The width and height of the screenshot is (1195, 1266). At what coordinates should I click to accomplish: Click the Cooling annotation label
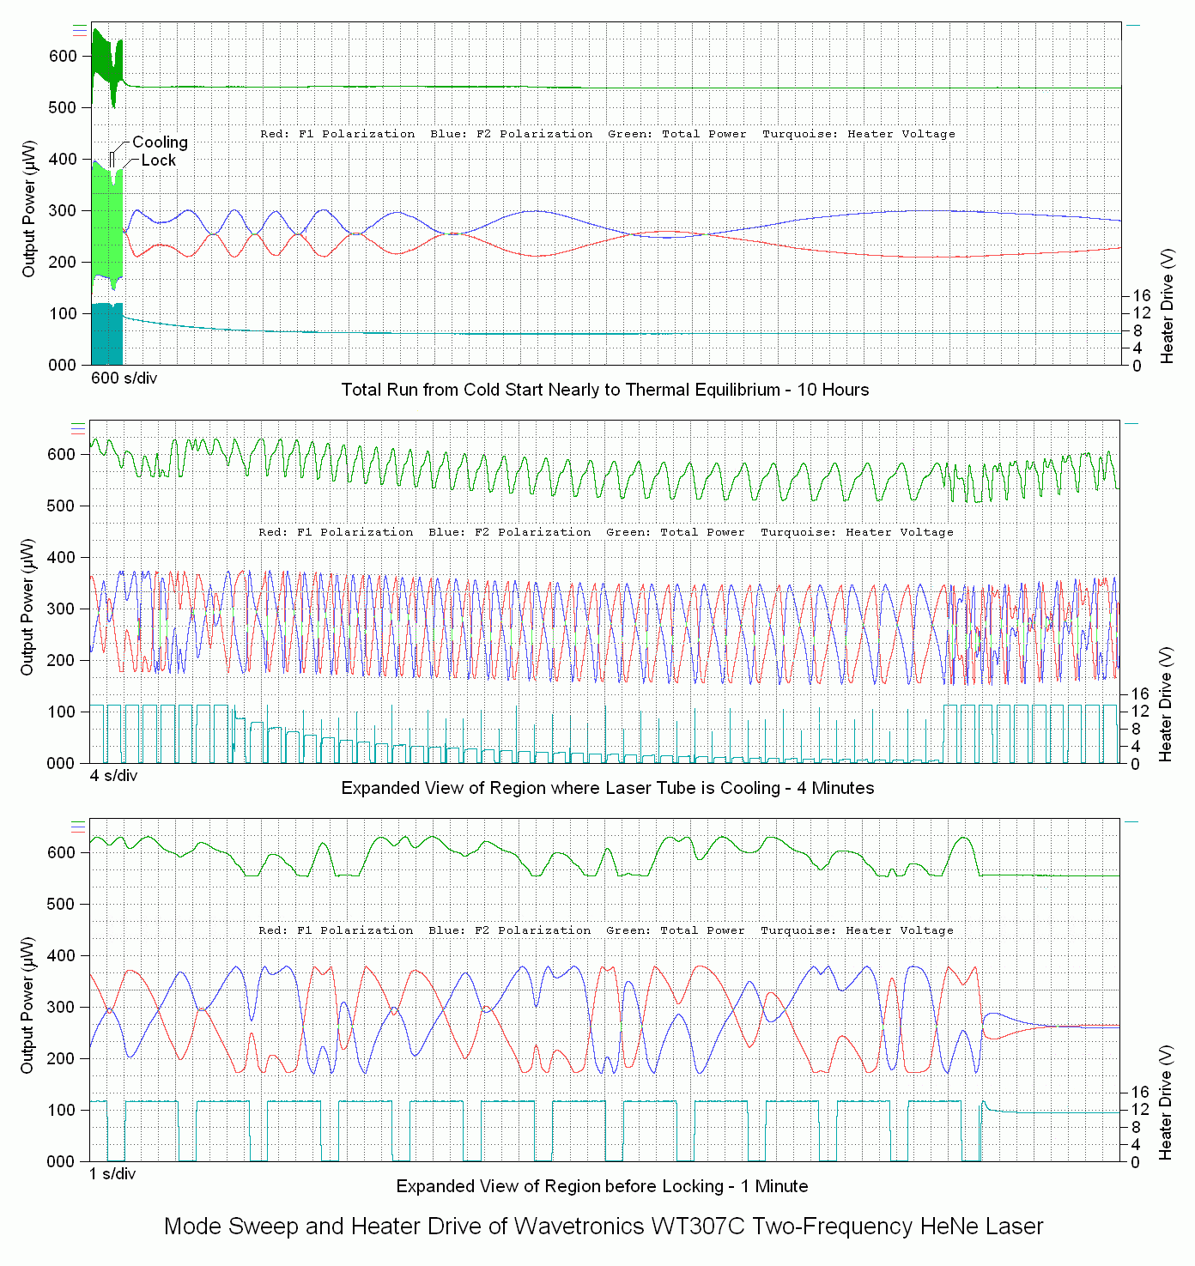click(160, 142)
